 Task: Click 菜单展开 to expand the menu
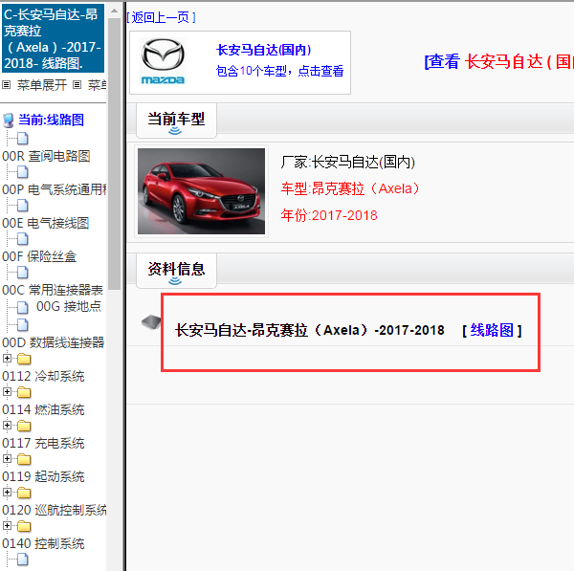[42, 85]
